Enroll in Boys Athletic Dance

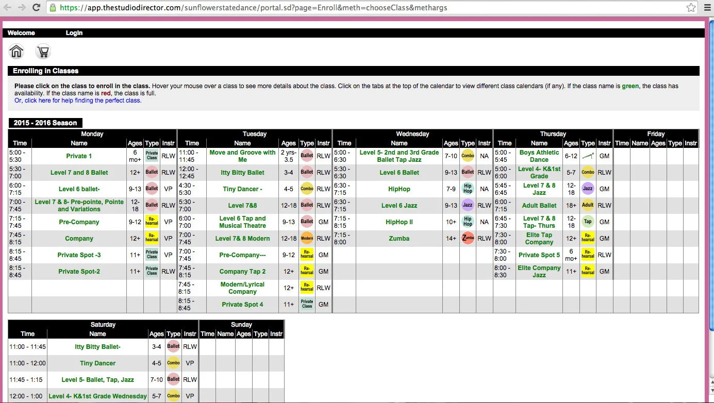point(539,156)
